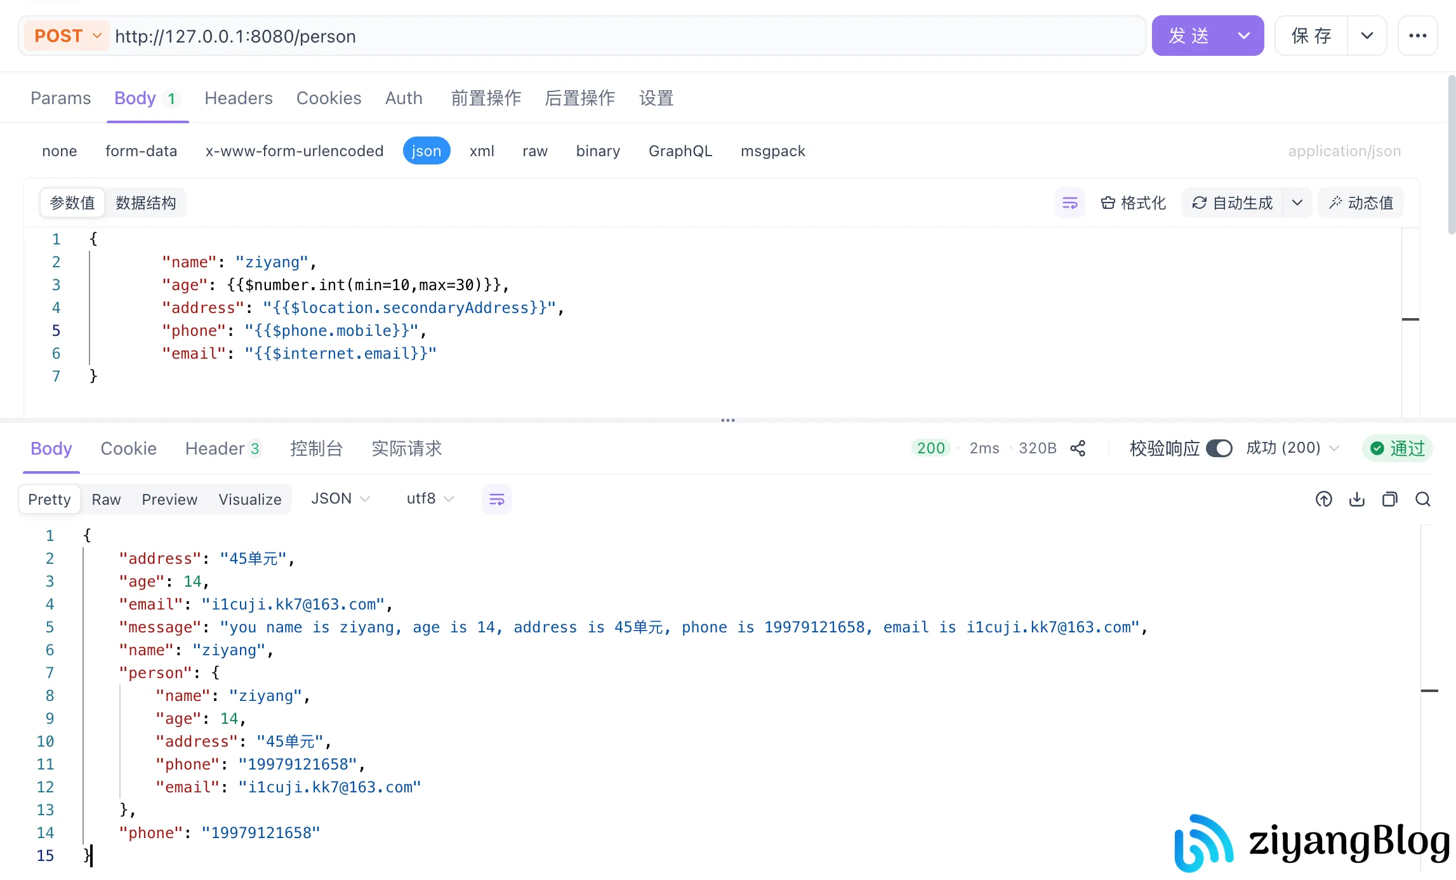Image resolution: width=1456 pixels, height=880 pixels.
Task: Download the response body
Action: (1357, 500)
